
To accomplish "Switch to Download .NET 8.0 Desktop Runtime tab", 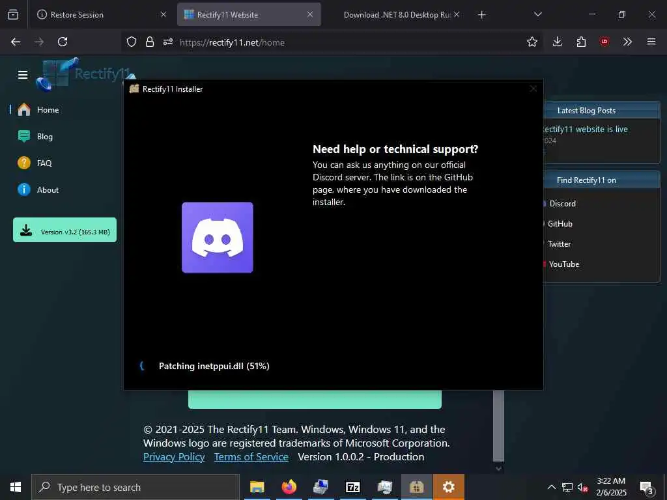I will pos(397,14).
